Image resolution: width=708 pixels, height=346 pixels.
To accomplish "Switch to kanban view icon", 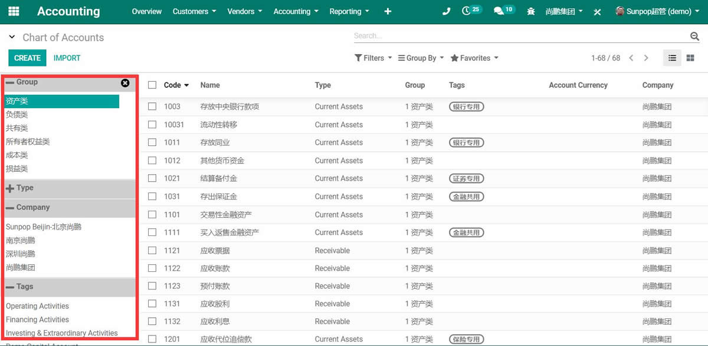I will tap(690, 58).
